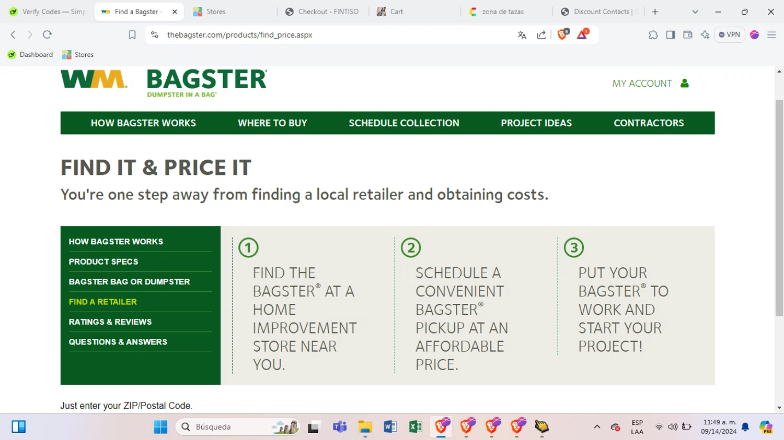The width and height of the screenshot is (784, 440).
Task: Open the Brave Wallet icon
Action: [x=688, y=34]
